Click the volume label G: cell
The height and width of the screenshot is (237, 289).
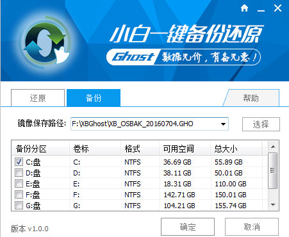point(77,206)
